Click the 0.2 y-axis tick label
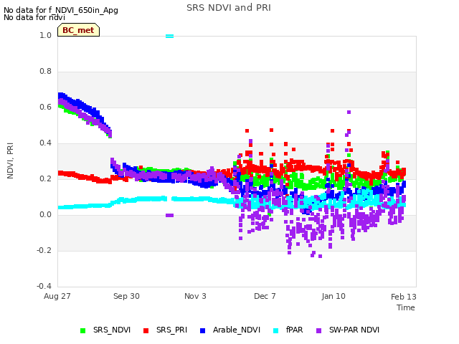459x344 pixels. (x=46, y=178)
